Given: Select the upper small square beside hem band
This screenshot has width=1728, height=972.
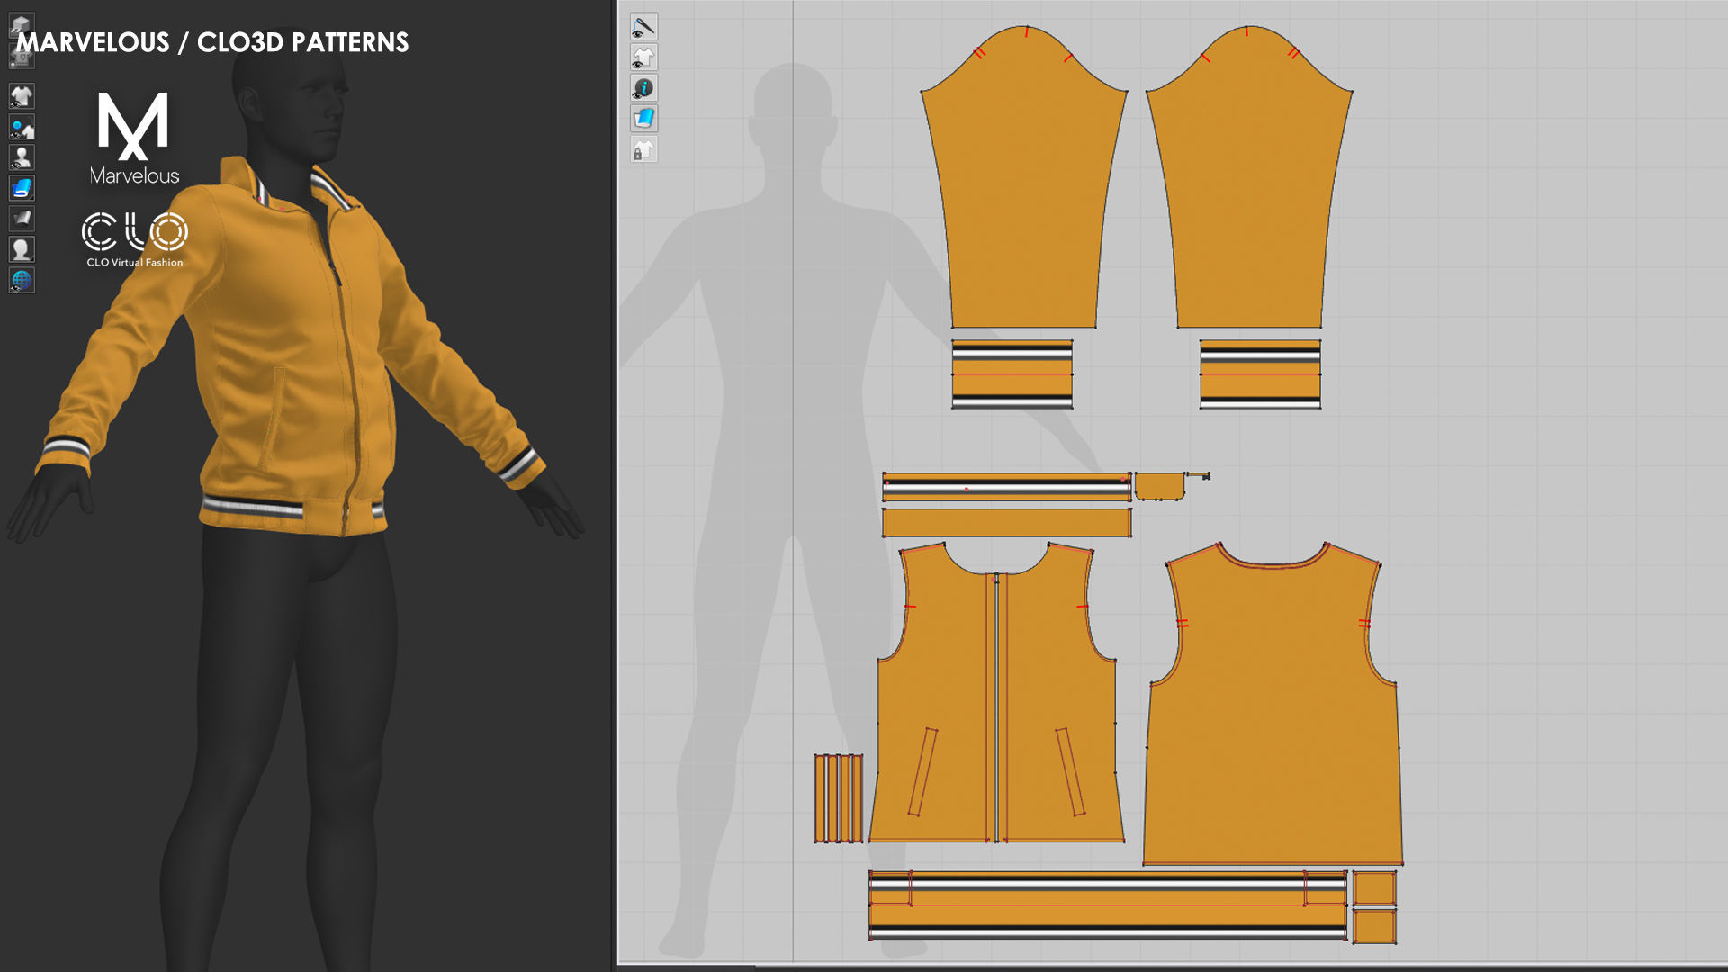Looking at the screenshot, I should (1374, 888).
